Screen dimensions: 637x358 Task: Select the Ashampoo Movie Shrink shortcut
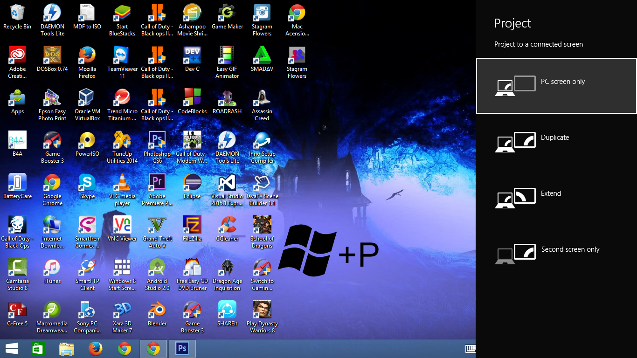pyautogui.click(x=192, y=21)
